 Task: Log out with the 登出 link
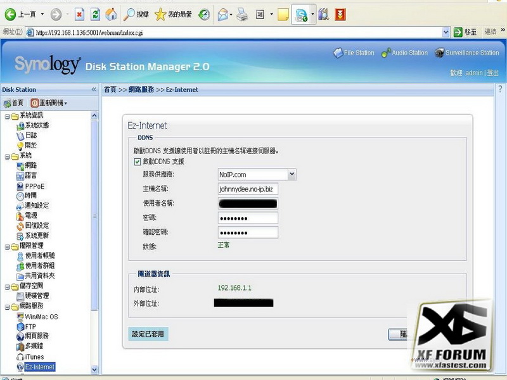point(493,73)
